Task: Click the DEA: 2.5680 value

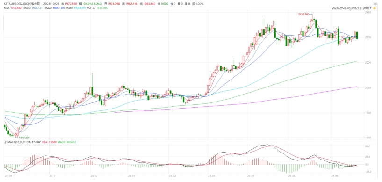Action: point(49,142)
